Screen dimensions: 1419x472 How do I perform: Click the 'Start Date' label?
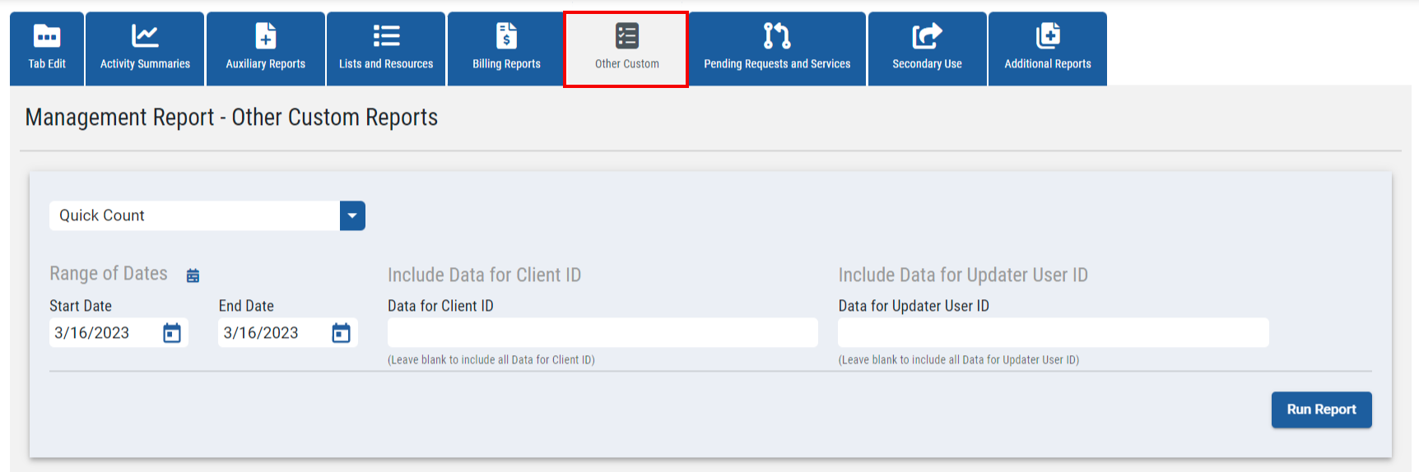[x=81, y=306]
